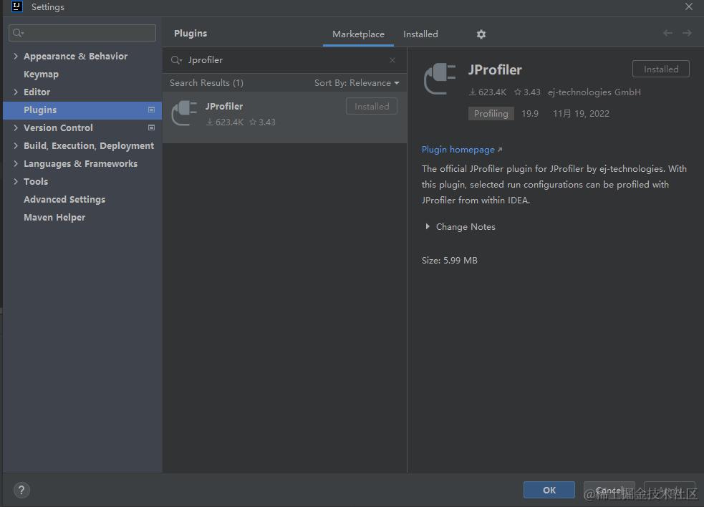Focus the plugin search field with Jprofiler
The width and height of the screenshot is (704, 507).
click(284, 59)
